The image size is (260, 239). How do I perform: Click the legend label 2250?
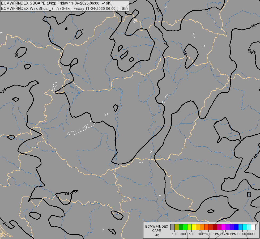[234, 234]
